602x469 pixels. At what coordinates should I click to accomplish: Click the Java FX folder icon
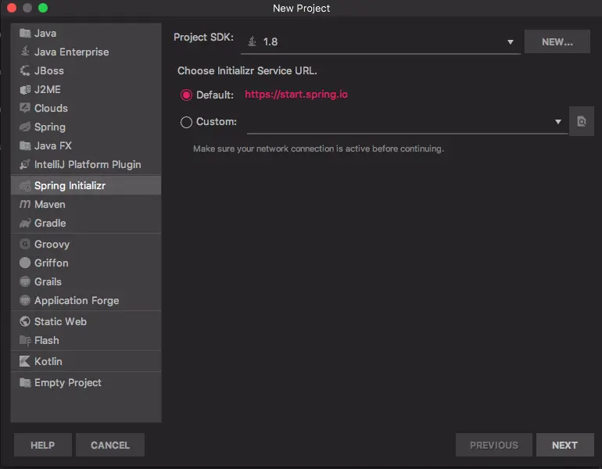25,146
